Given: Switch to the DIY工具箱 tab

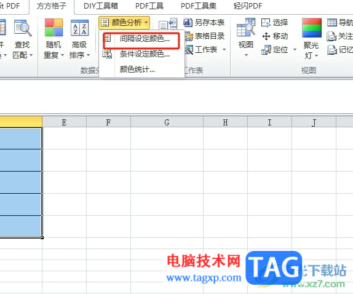Looking at the screenshot, I should click(101, 6).
